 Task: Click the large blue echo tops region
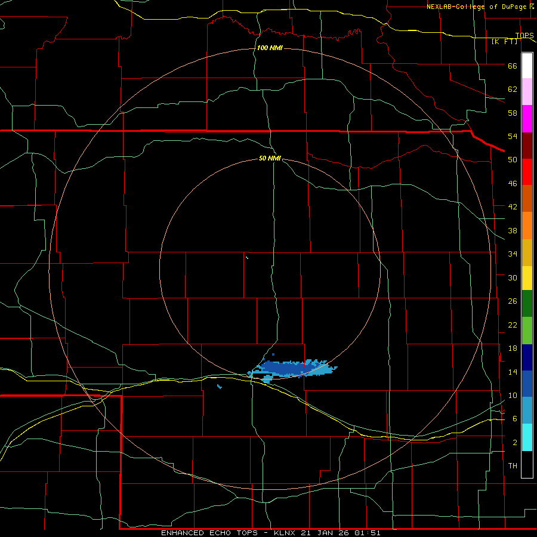(292, 369)
